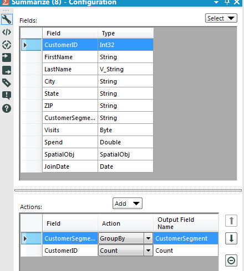Move selected action down with the arrow
The height and width of the screenshot is (271, 244).
click(231, 238)
